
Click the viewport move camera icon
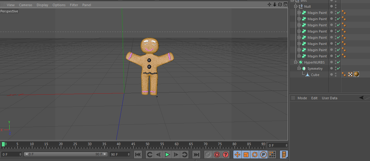(269, 4)
